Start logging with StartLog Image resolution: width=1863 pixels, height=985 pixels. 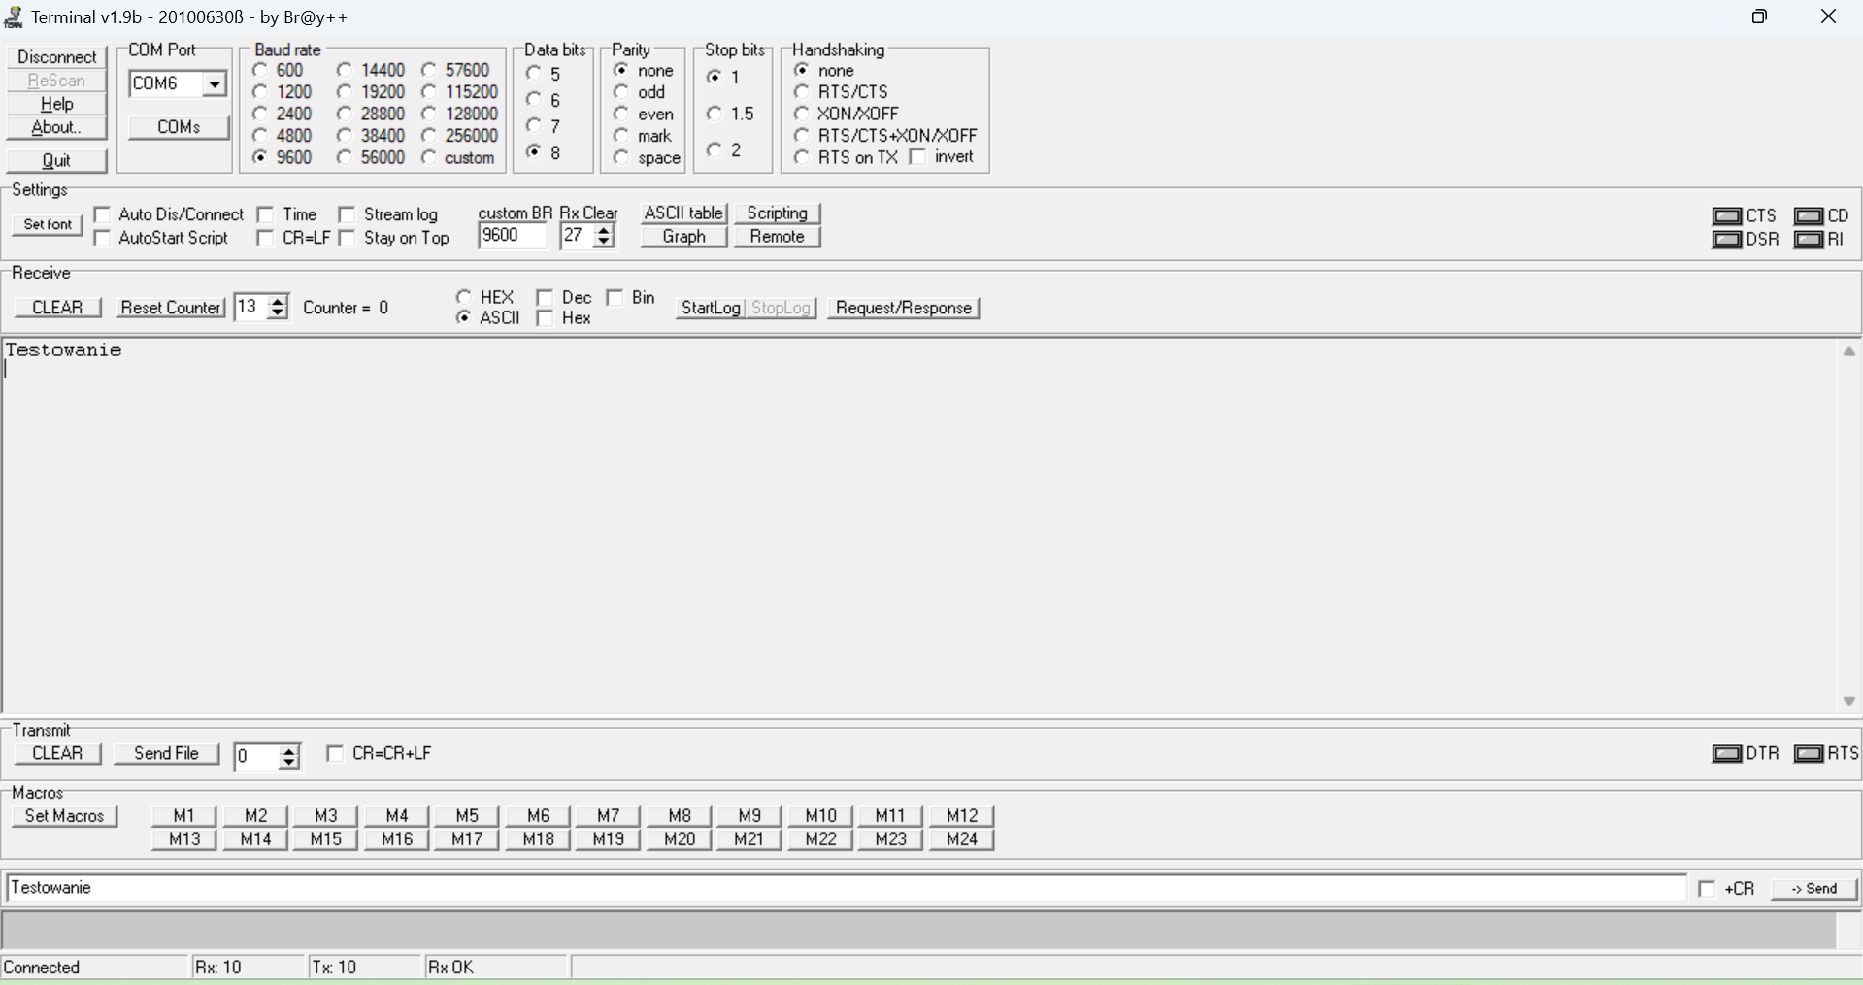point(711,308)
